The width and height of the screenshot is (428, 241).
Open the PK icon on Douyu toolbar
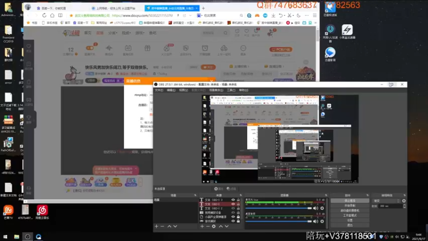click(186, 48)
